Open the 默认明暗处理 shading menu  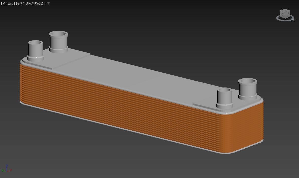35,3
